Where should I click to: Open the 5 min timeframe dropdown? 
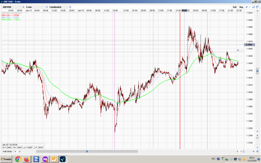[x=37, y=7]
